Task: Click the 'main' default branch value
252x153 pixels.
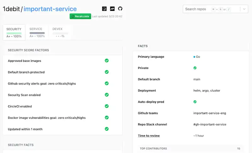Action: [x=197, y=79]
